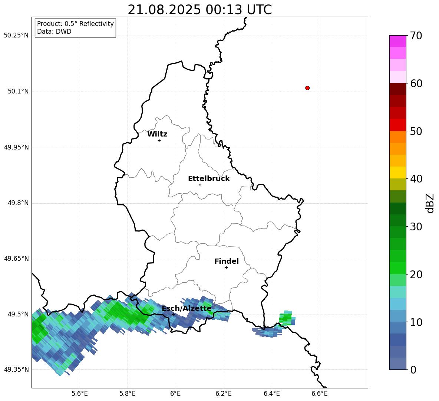Click the colorbar tick value 30
Viewport: 439px width, 401px height.
pos(416,227)
